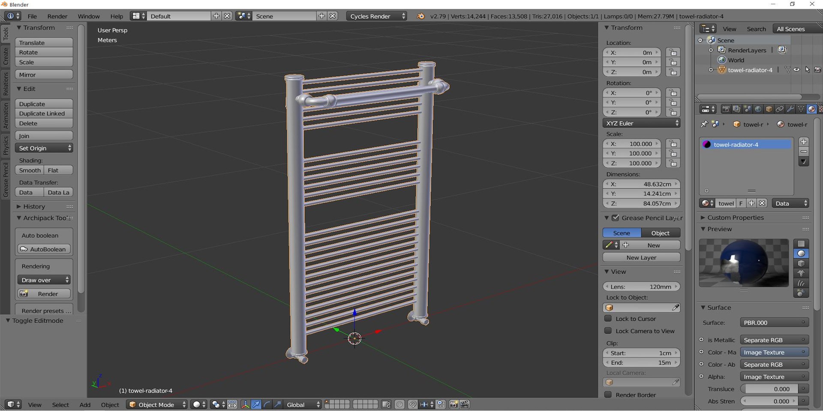Toggle renderability camera for towel-radiator-4
This screenshot has width=823, height=411.
817,70
